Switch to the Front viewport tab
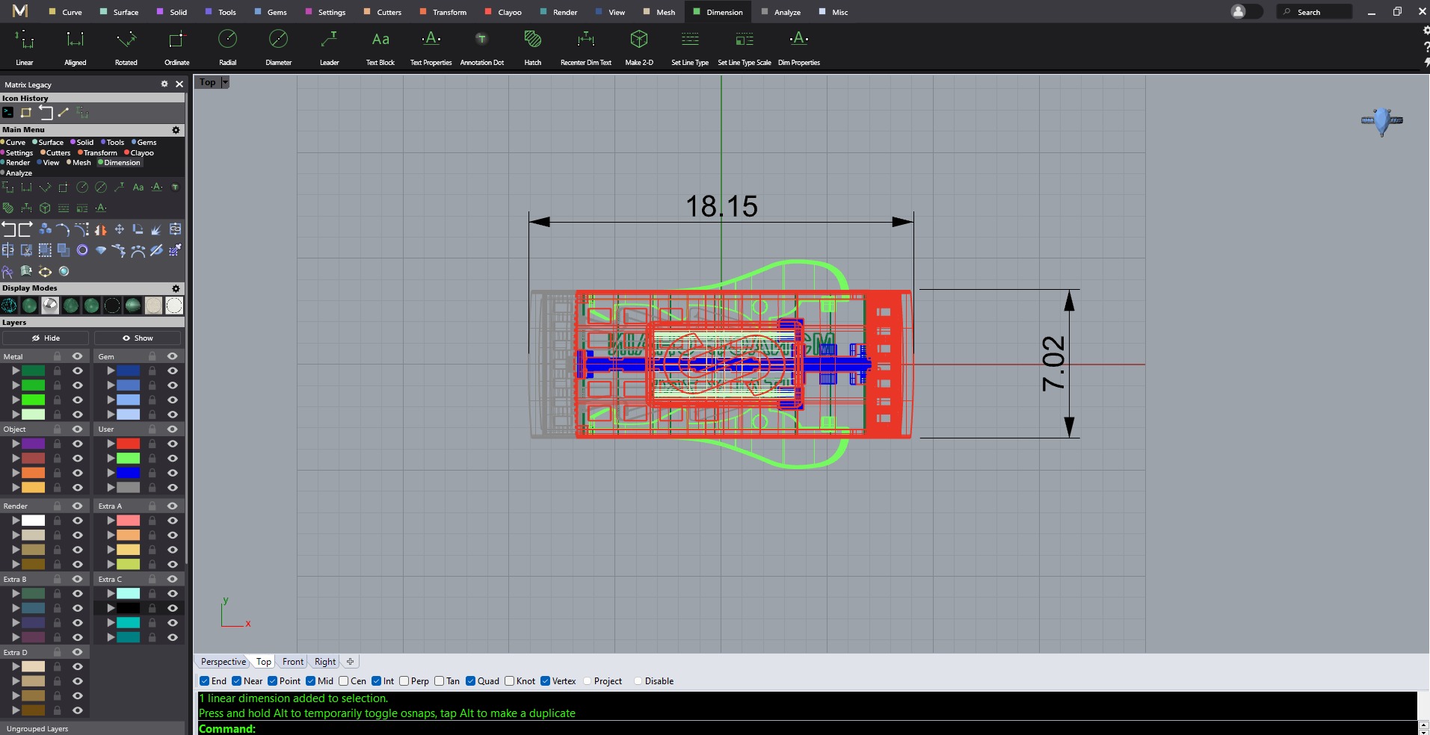Screen dimensions: 1430x735 point(293,662)
